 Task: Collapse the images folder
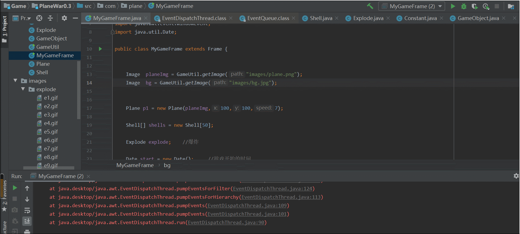16,81
